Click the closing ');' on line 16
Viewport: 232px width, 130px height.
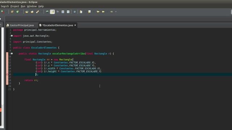[x=37, y=74]
